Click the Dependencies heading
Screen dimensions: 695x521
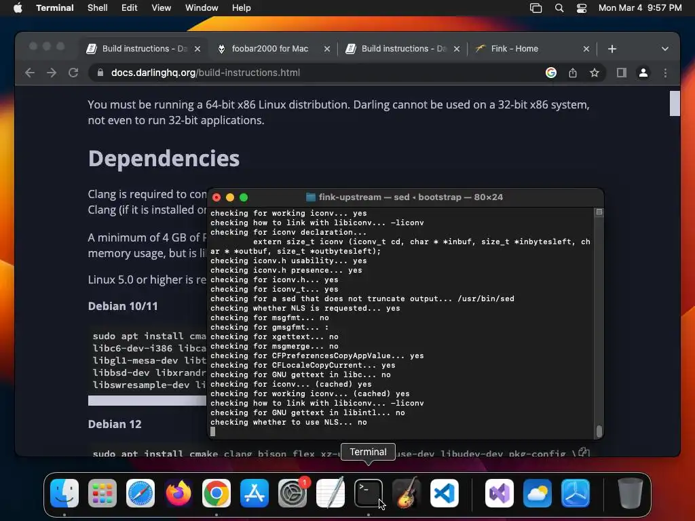tap(164, 158)
